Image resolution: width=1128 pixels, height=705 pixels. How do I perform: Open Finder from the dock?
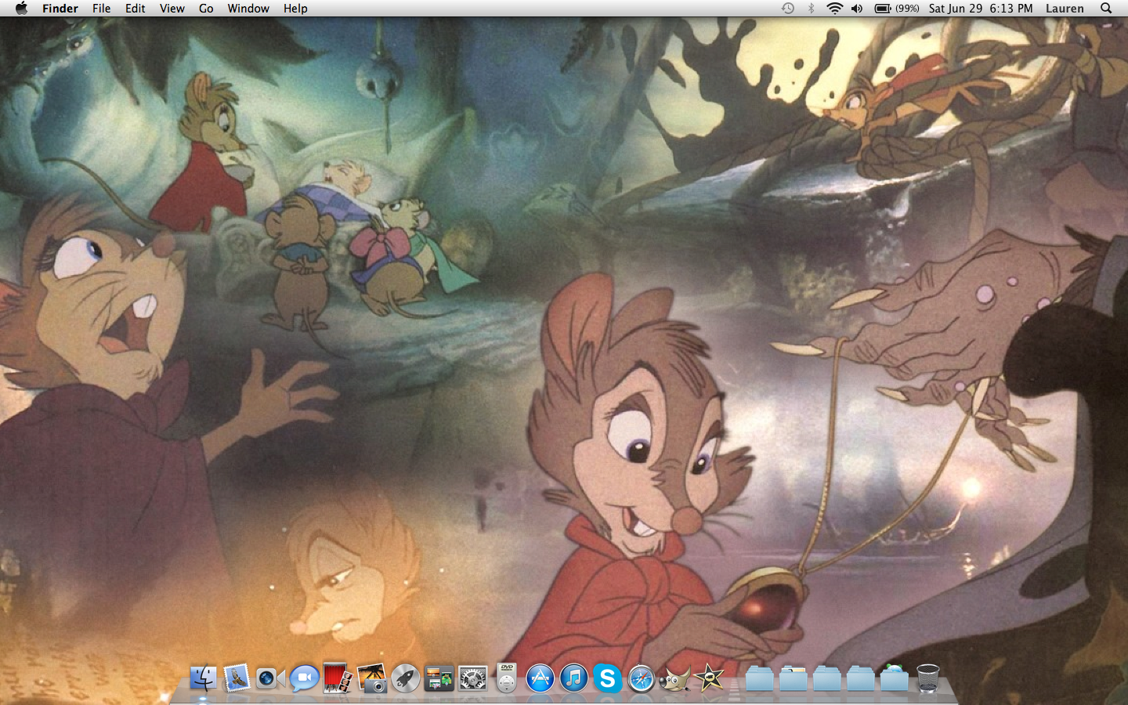point(203,678)
